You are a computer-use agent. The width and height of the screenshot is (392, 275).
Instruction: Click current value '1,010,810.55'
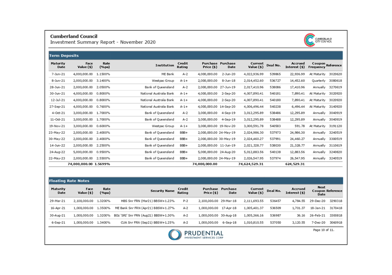tap(254, 222)
